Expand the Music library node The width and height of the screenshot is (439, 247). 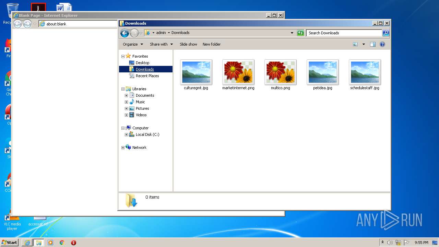point(126,102)
